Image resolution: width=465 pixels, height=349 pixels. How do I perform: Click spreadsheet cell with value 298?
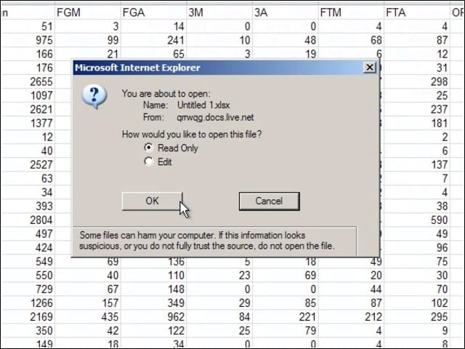(x=417, y=81)
